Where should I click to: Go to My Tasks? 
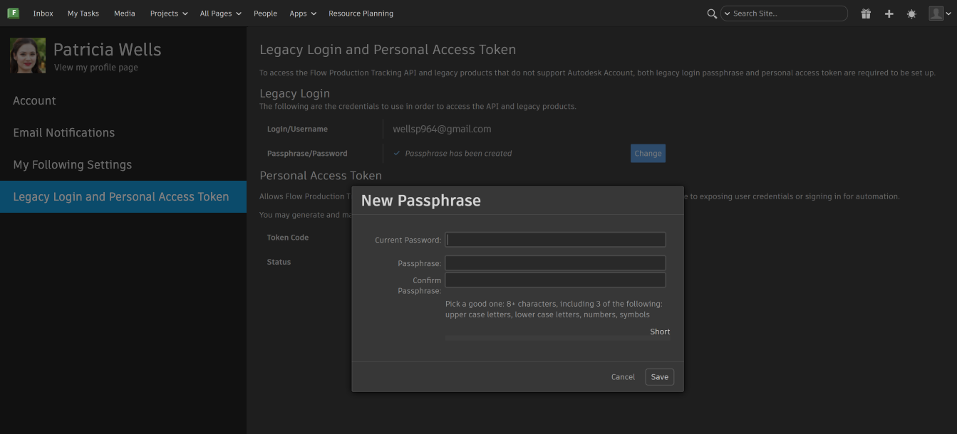coord(83,14)
